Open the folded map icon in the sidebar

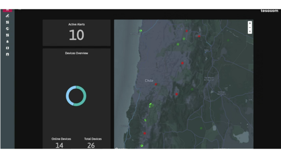pos(7,48)
